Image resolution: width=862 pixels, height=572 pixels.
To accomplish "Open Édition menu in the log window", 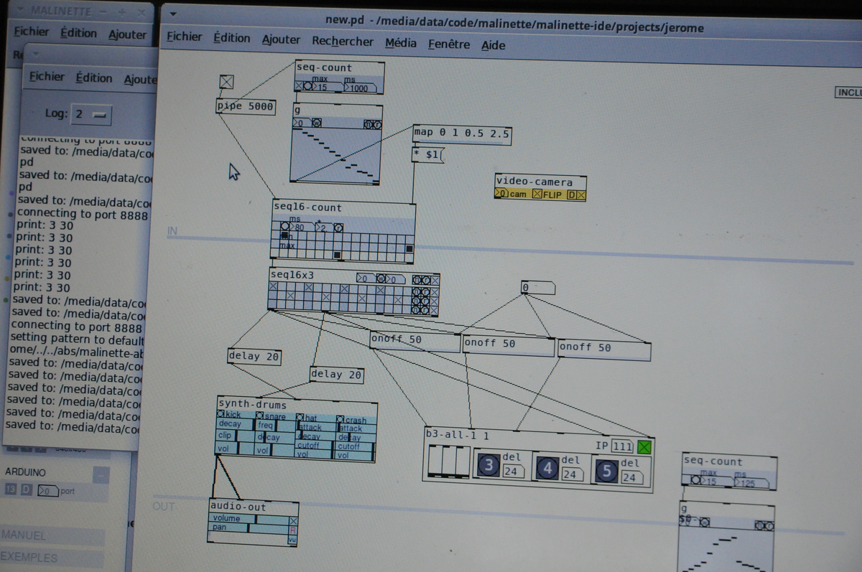I will (x=94, y=78).
